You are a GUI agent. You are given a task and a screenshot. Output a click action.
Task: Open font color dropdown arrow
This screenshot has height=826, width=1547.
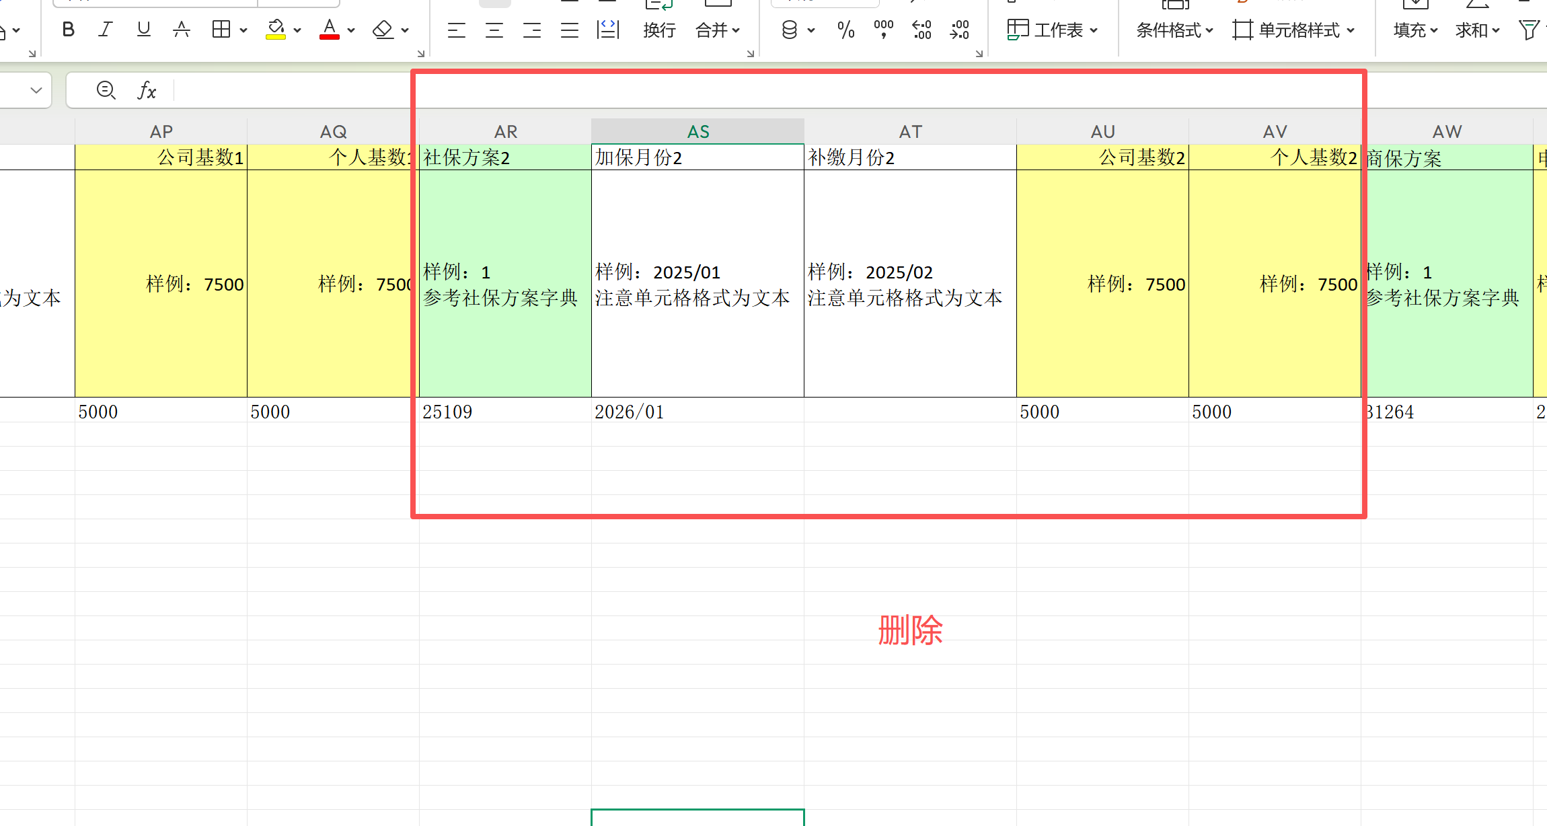(x=351, y=30)
